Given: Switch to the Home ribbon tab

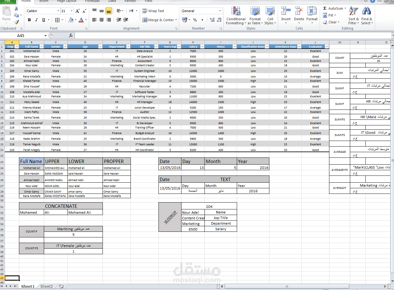Looking at the screenshot, I should point(26,1).
